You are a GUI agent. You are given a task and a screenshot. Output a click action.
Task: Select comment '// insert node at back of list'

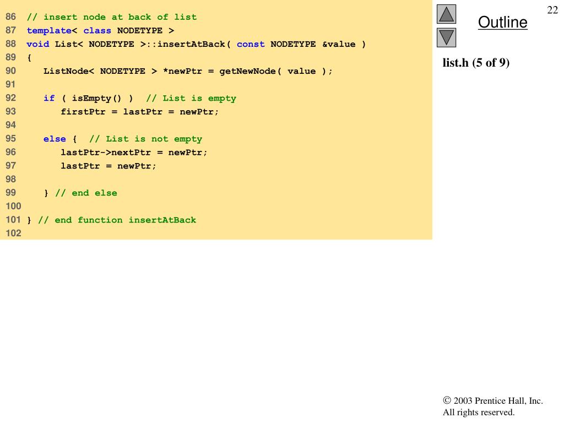coord(111,17)
